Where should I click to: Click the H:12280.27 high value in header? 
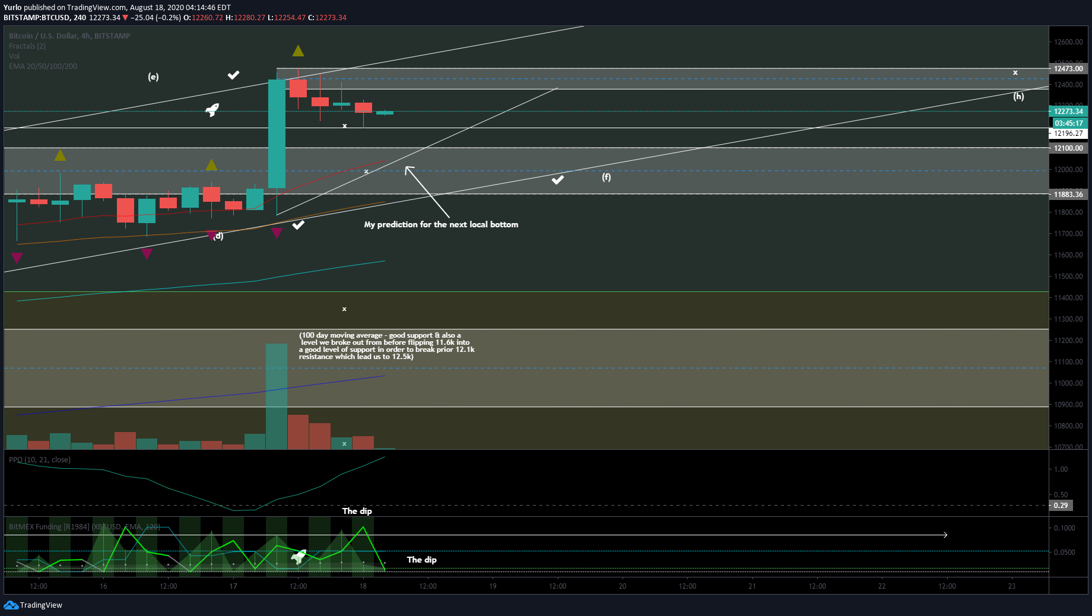245,17
